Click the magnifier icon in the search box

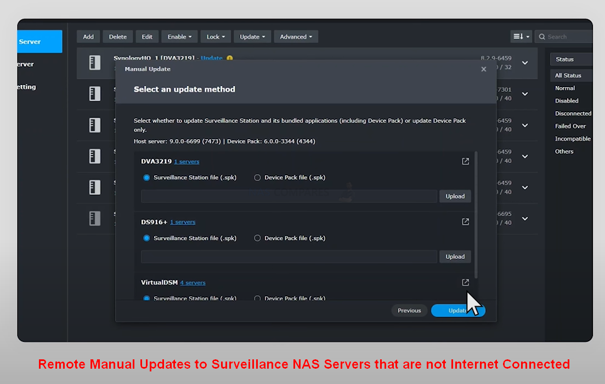(x=542, y=37)
